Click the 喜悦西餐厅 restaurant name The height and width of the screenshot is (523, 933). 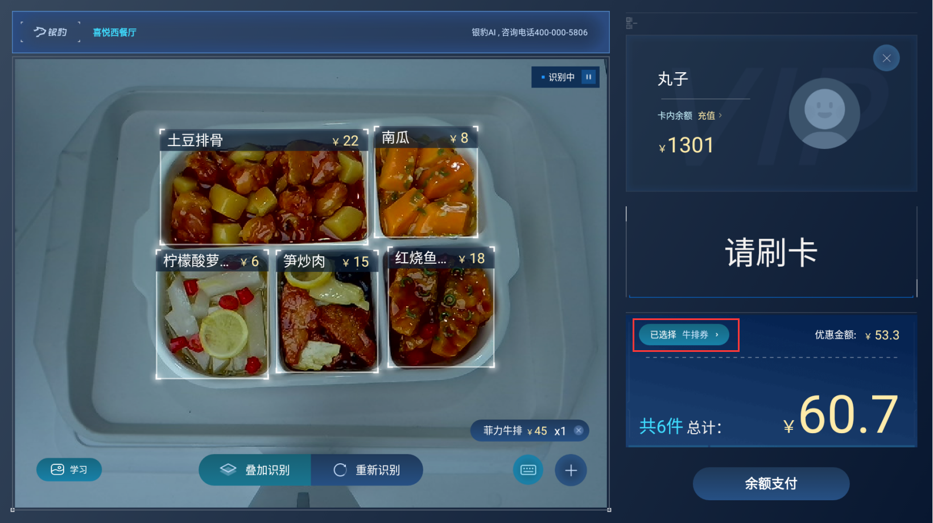pos(114,32)
